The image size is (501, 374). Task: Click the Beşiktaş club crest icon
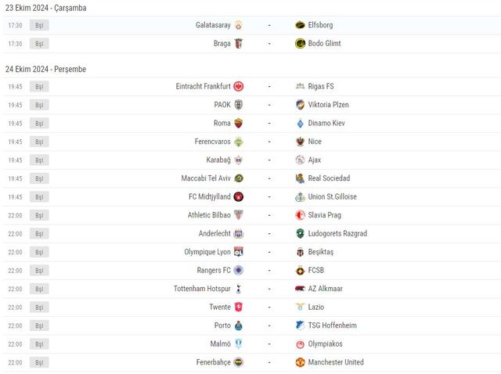click(300, 252)
